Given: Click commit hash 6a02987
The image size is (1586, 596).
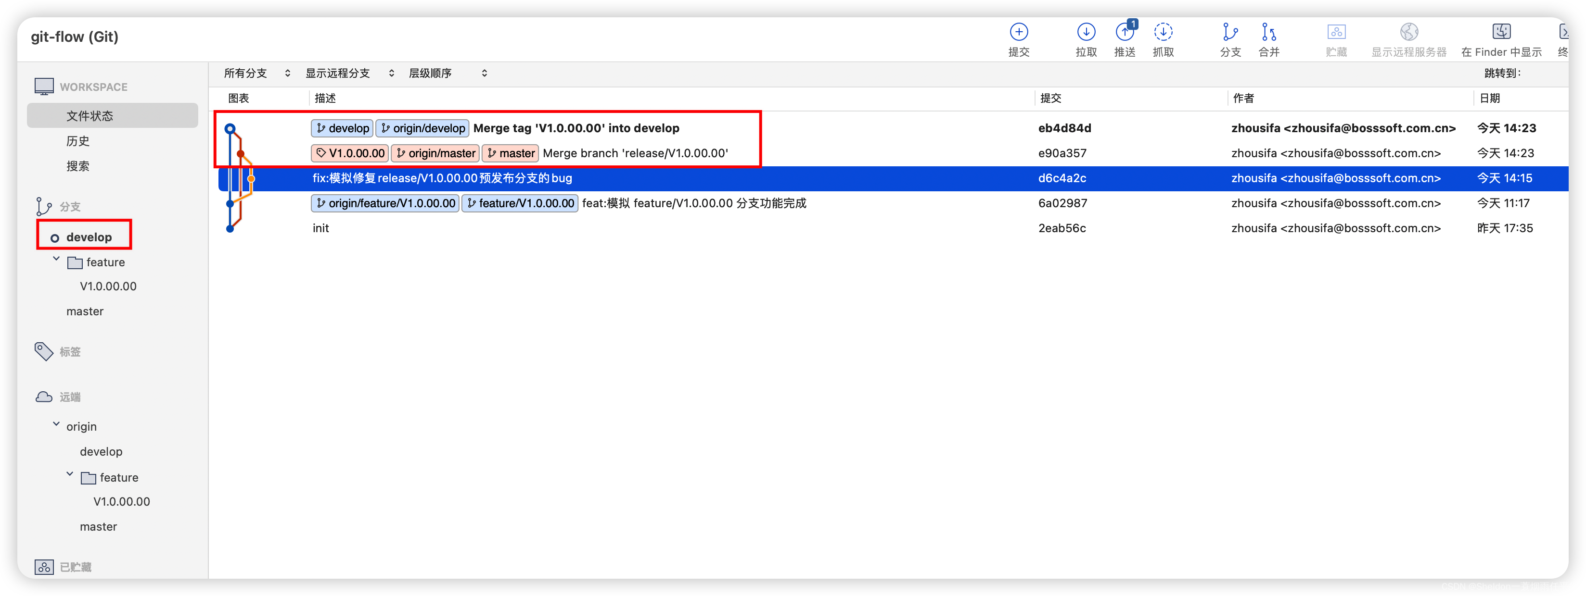Looking at the screenshot, I should click(1062, 203).
